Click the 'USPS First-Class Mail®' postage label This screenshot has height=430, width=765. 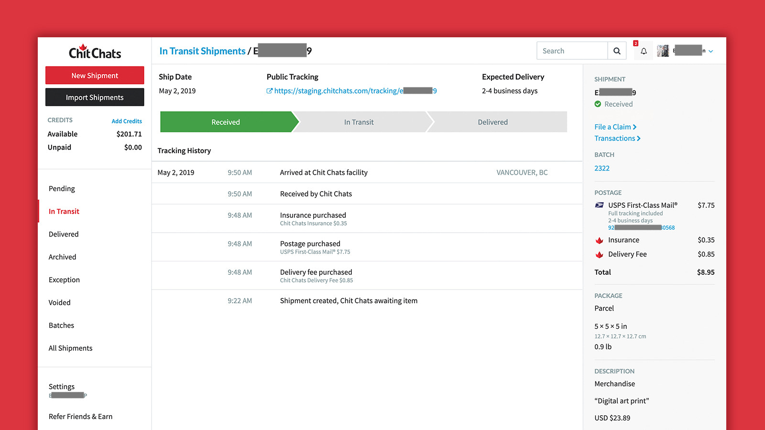pos(643,205)
